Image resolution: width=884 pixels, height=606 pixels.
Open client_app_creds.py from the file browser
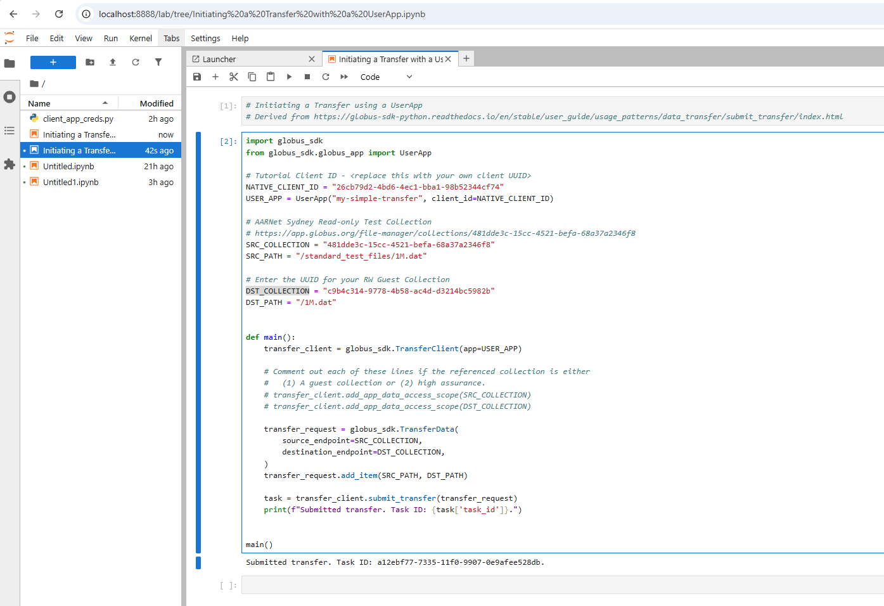[75, 119]
